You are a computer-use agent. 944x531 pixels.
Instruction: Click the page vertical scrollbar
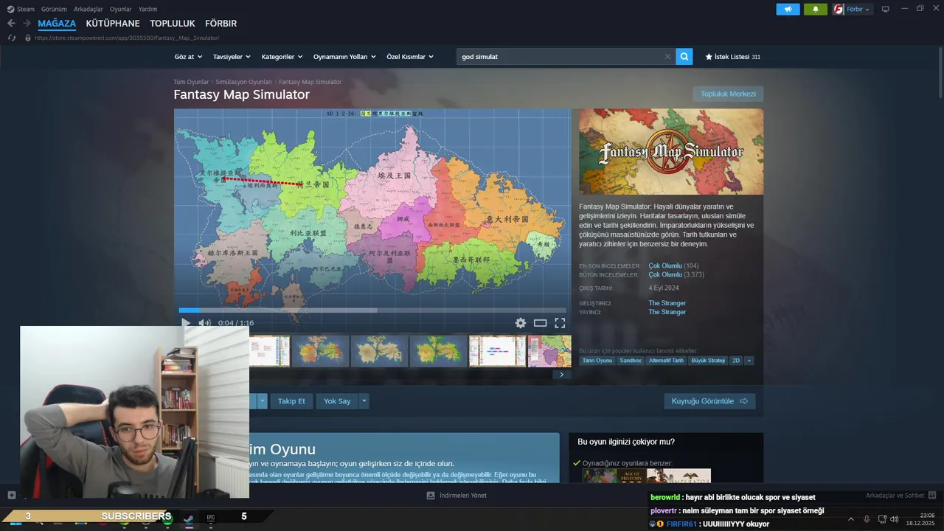(x=940, y=74)
